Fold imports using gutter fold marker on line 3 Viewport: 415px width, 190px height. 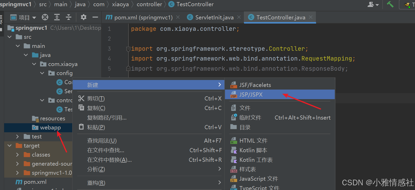128,49
